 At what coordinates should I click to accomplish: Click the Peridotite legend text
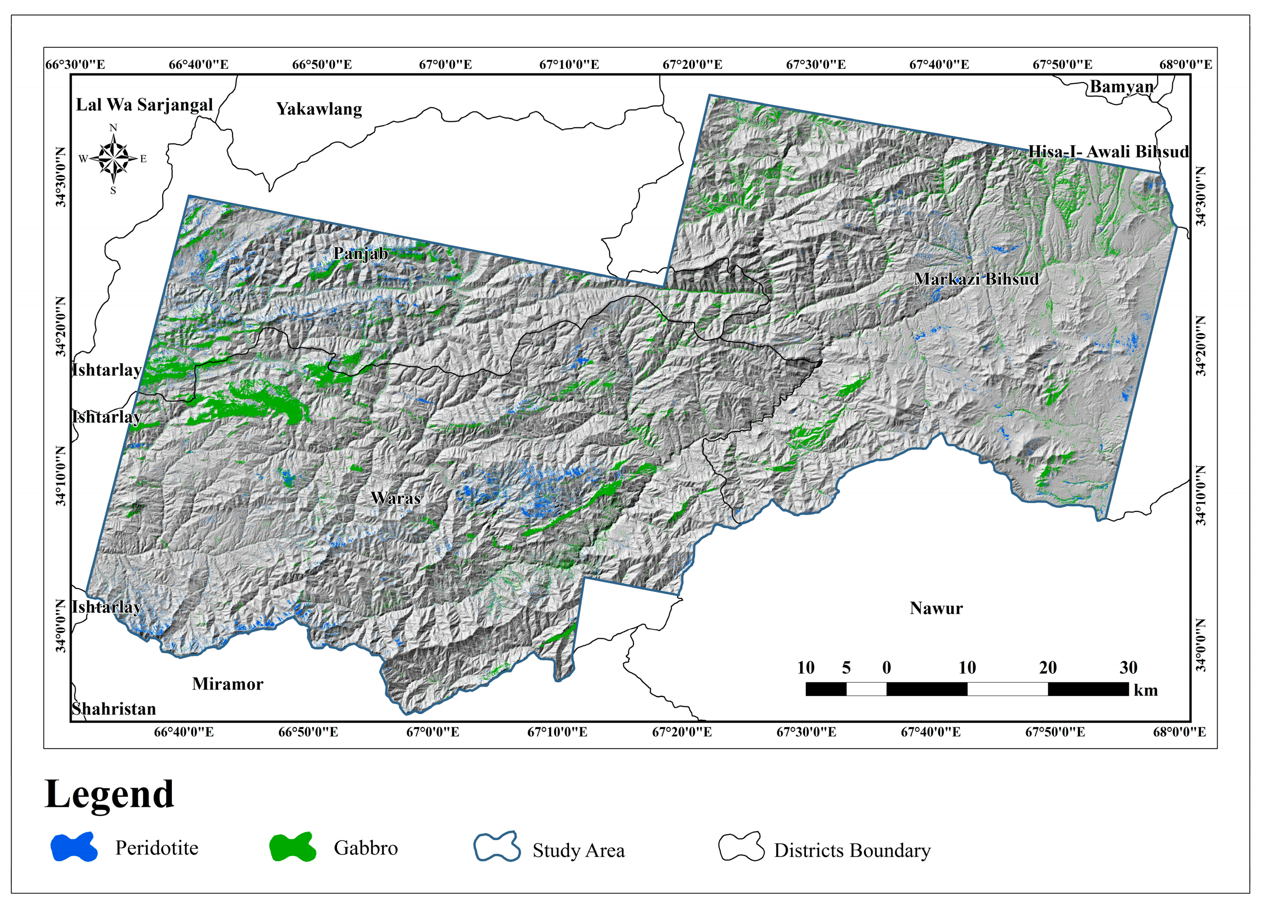click(156, 848)
